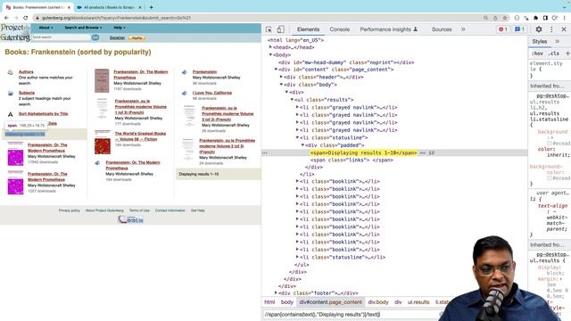Expand div class footer node
The image size is (571, 321).
click(276, 292)
